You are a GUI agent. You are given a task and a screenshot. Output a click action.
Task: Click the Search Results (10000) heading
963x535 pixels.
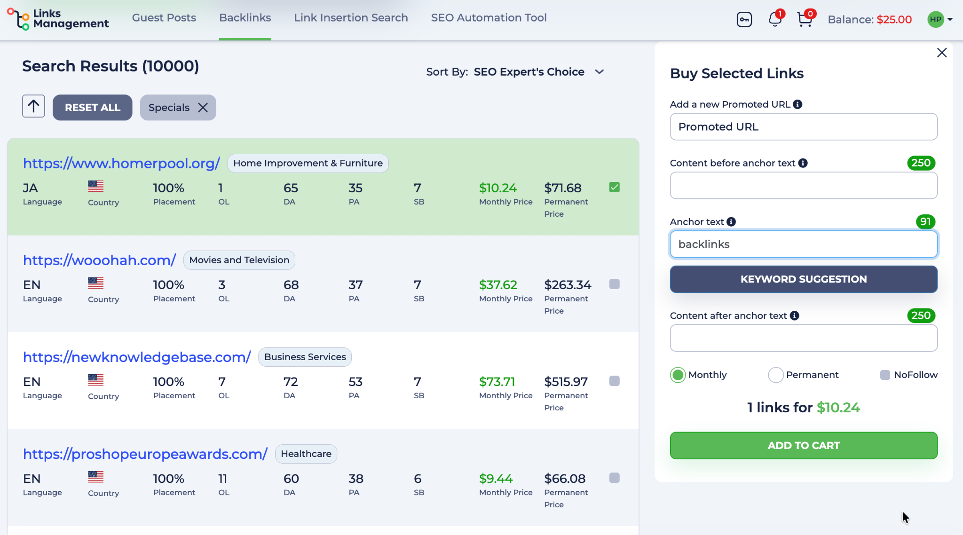coord(111,66)
